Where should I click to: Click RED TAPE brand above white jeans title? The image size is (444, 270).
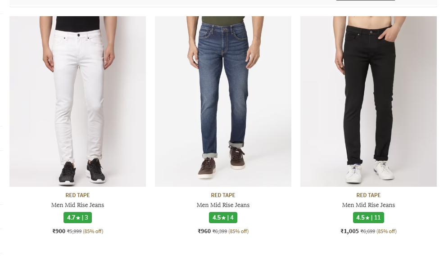click(77, 195)
